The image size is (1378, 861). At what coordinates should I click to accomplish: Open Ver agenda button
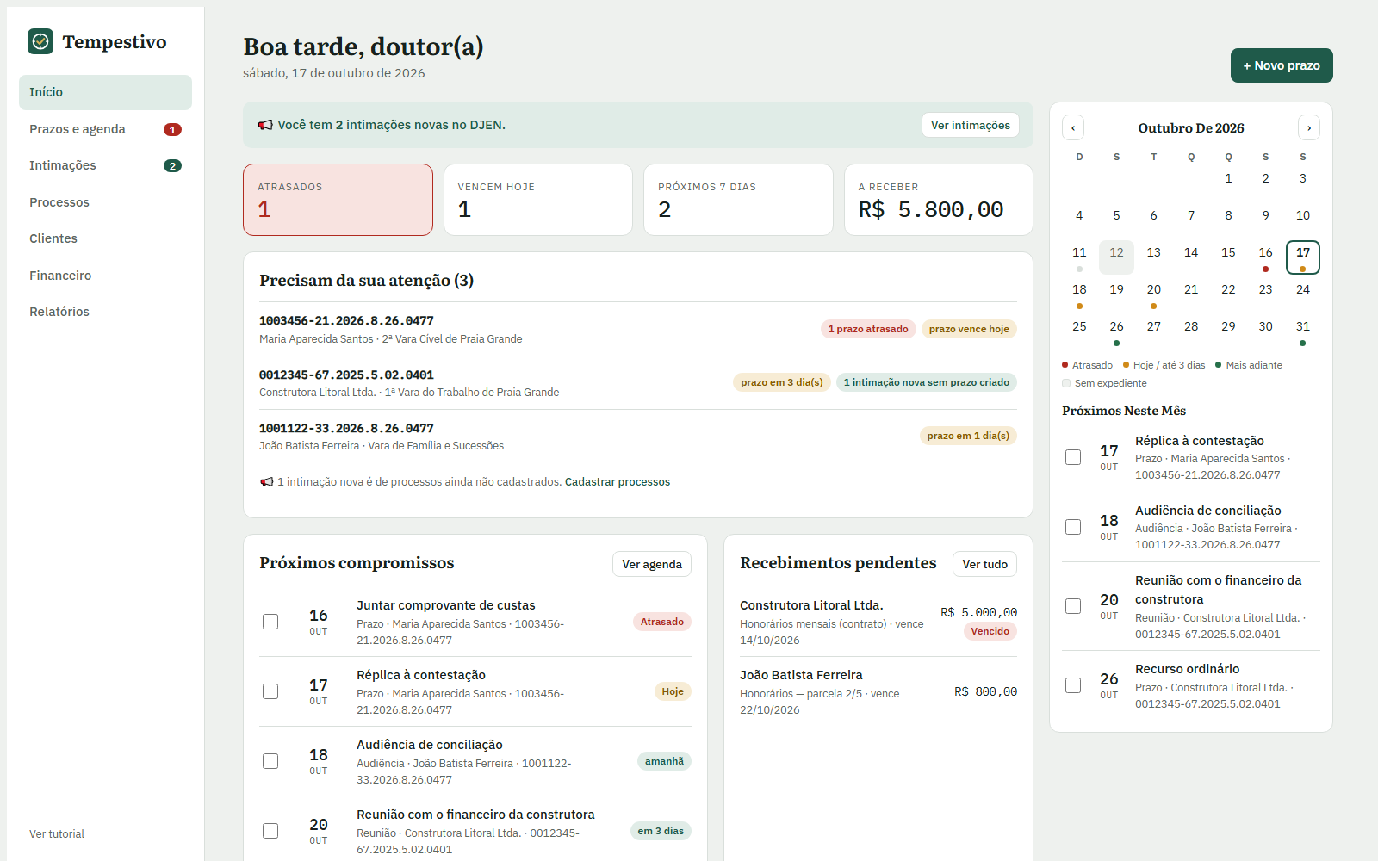[652, 564]
